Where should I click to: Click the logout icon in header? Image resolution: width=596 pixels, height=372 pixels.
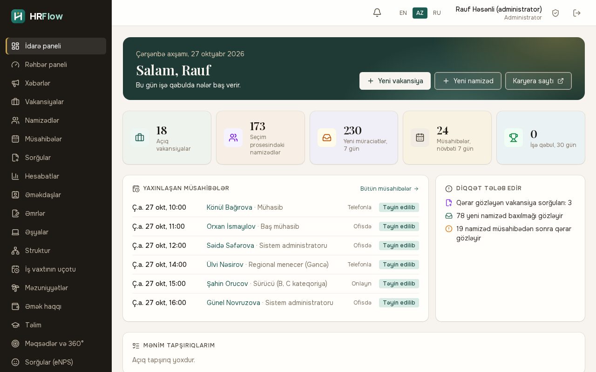577,13
